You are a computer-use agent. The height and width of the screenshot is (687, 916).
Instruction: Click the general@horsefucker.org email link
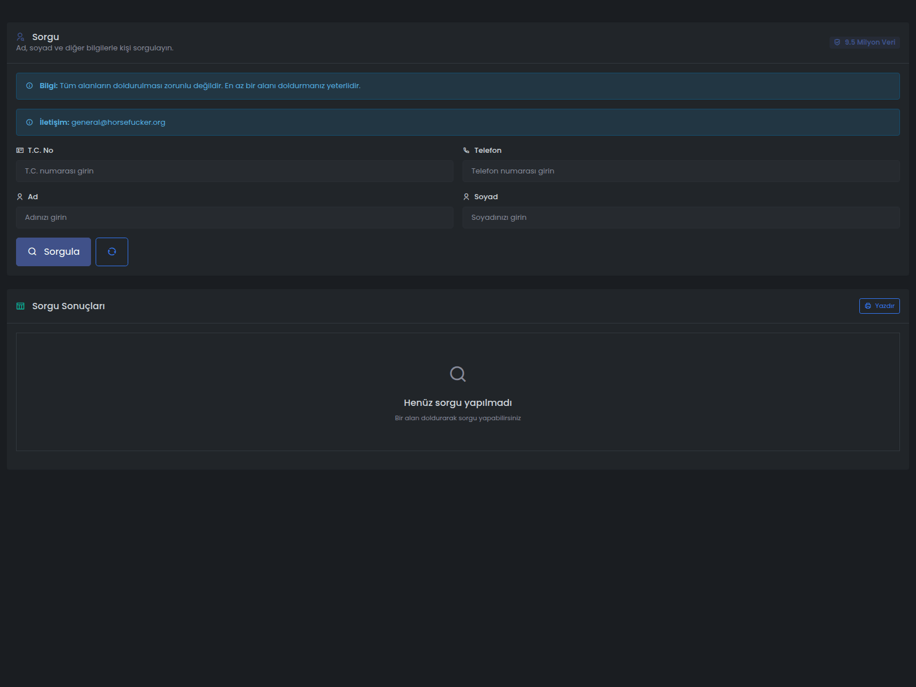tap(118, 122)
